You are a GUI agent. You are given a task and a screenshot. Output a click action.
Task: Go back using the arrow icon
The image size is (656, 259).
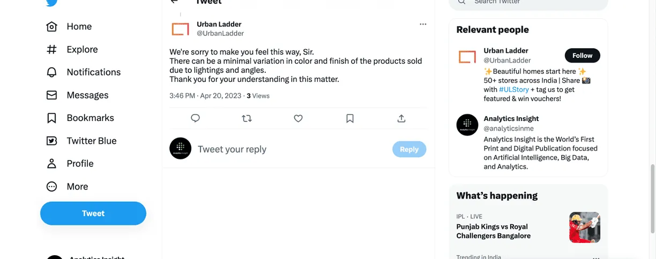click(174, 2)
